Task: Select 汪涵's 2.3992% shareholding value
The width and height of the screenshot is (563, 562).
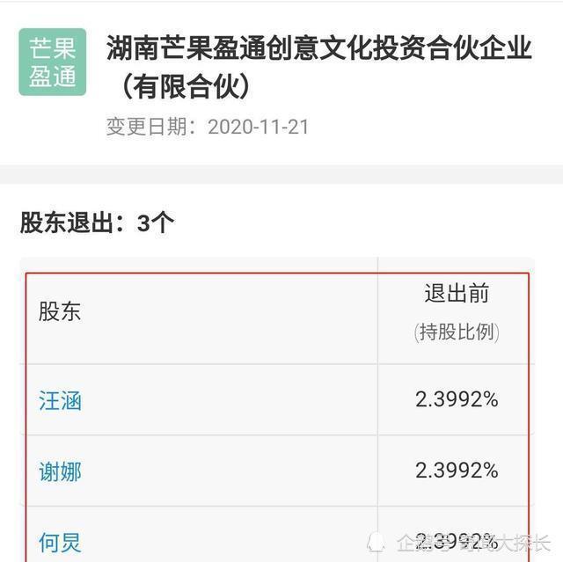Action: pyautogui.click(x=457, y=400)
